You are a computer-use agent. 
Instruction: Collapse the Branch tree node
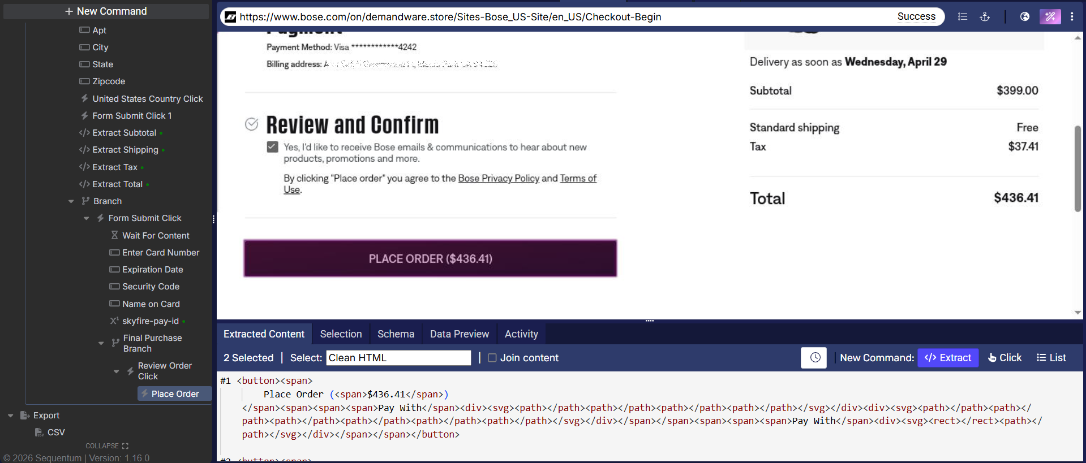pyautogui.click(x=71, y=201)
